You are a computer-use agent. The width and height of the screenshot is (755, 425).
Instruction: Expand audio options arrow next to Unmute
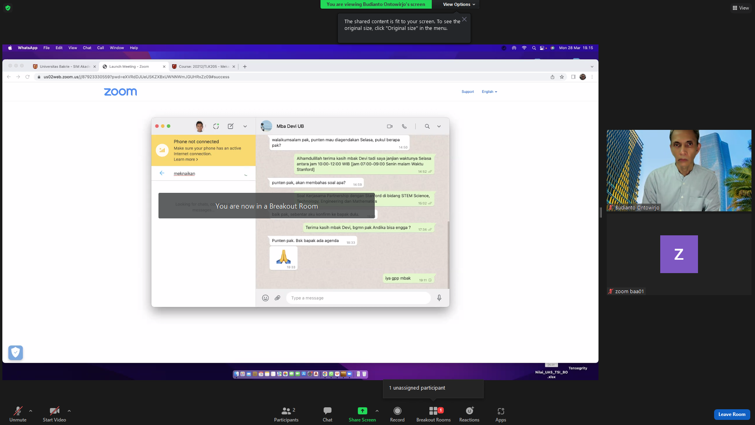[x=31, y=411]
